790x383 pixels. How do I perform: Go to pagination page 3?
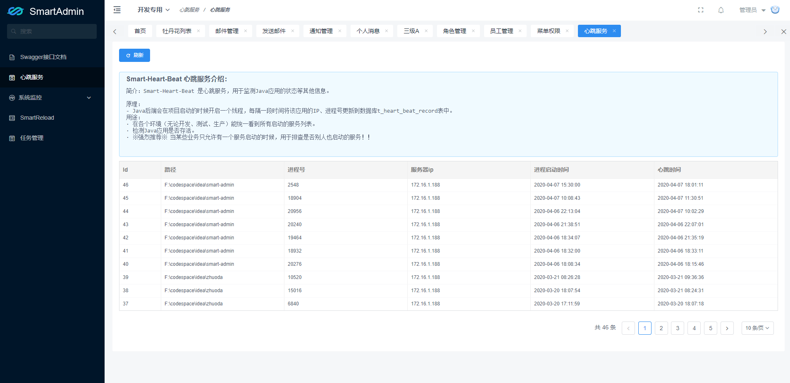click(678, 328)
